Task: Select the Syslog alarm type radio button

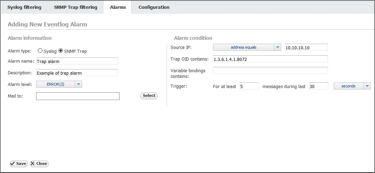Action: 40,51
